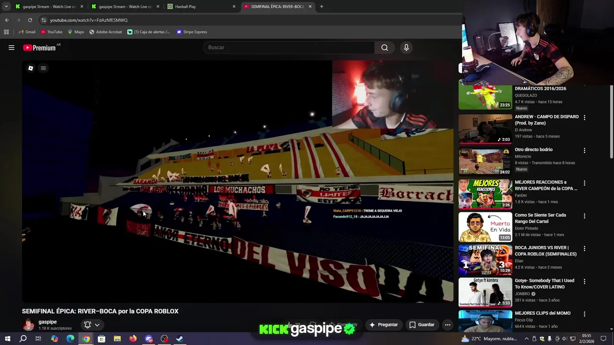Open more actions three-dot button under video

click(x=448, y=324)
